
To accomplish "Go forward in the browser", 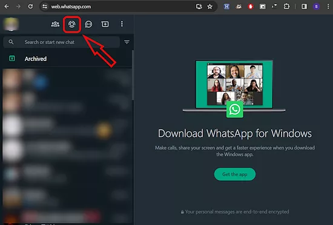I will pyautogui.click(x=19, y=7).
